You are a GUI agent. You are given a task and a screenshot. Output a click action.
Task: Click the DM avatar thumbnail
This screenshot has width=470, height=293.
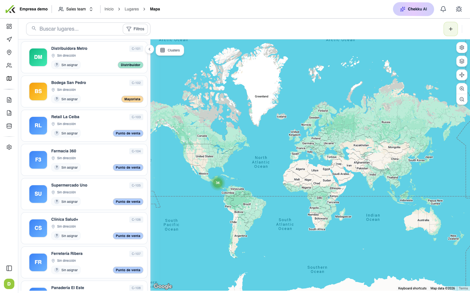tap(38, 57)
